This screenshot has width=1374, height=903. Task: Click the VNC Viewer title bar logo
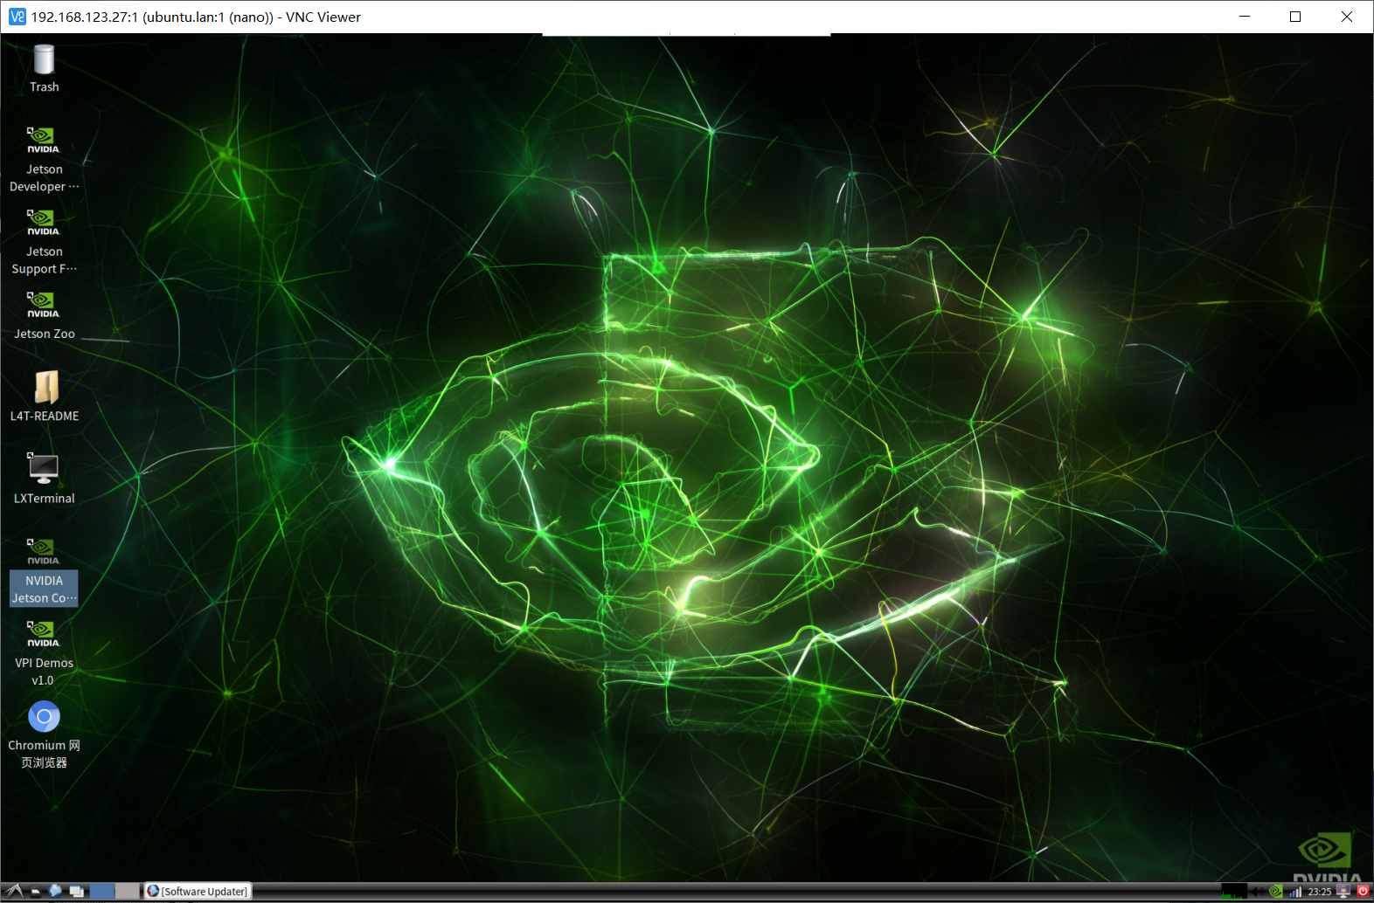pos(17,17)
